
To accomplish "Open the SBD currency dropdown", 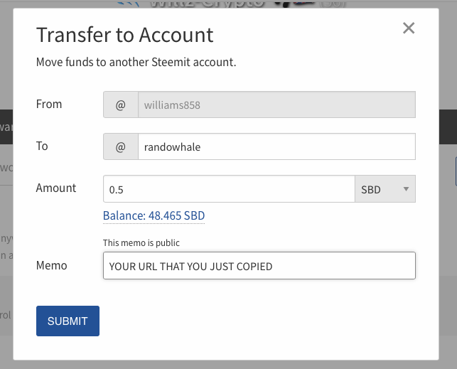I will coord(385,189).
